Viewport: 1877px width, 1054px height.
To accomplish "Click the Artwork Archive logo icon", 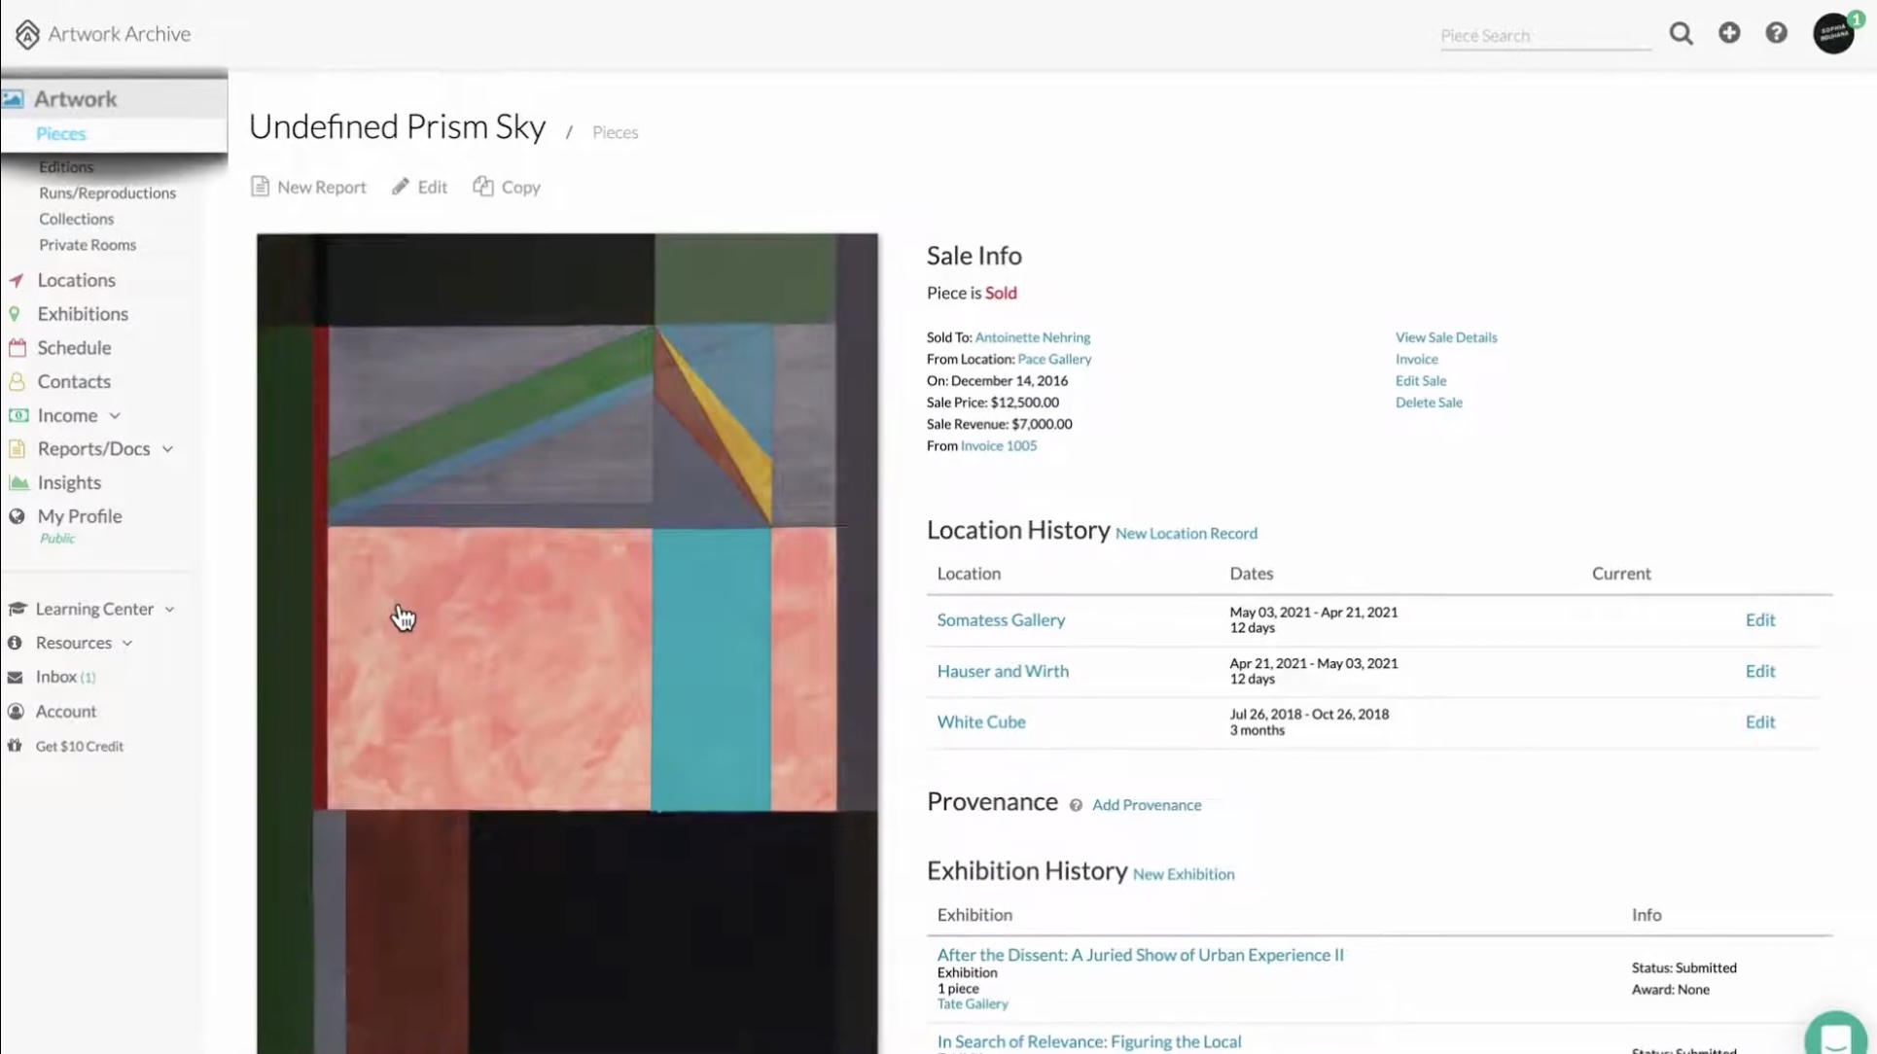I will [27, 34].
